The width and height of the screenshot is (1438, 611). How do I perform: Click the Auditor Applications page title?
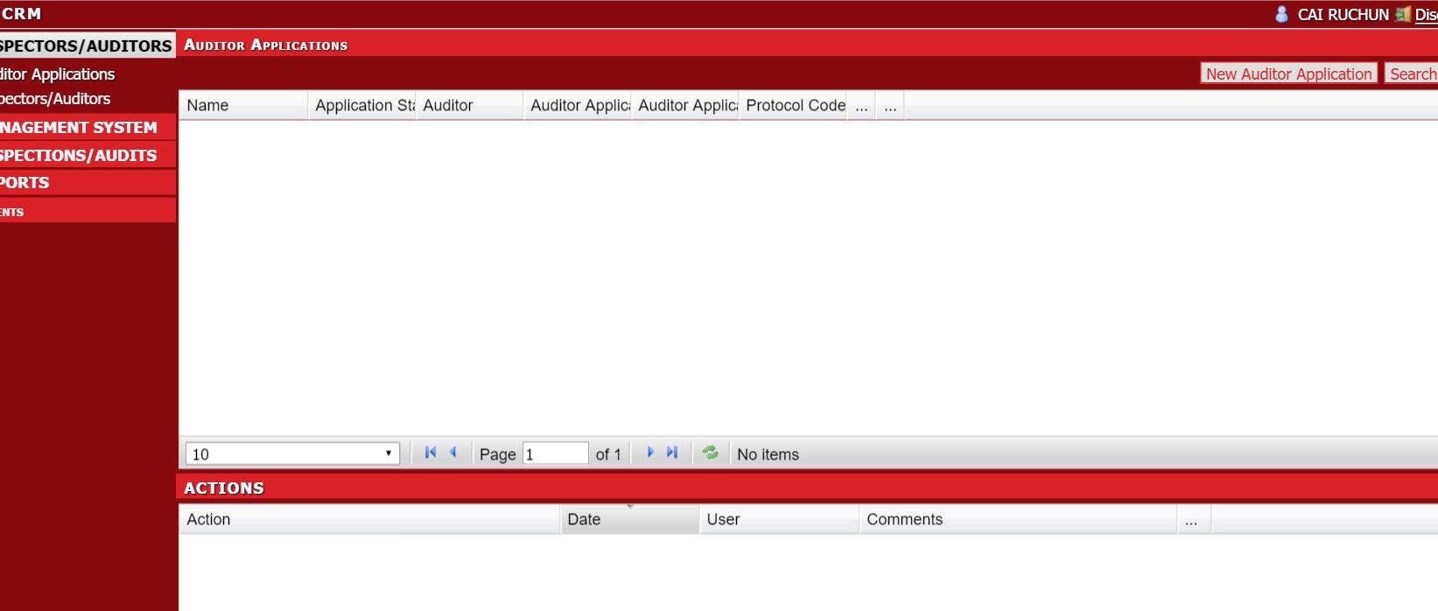tap(265, 45)
